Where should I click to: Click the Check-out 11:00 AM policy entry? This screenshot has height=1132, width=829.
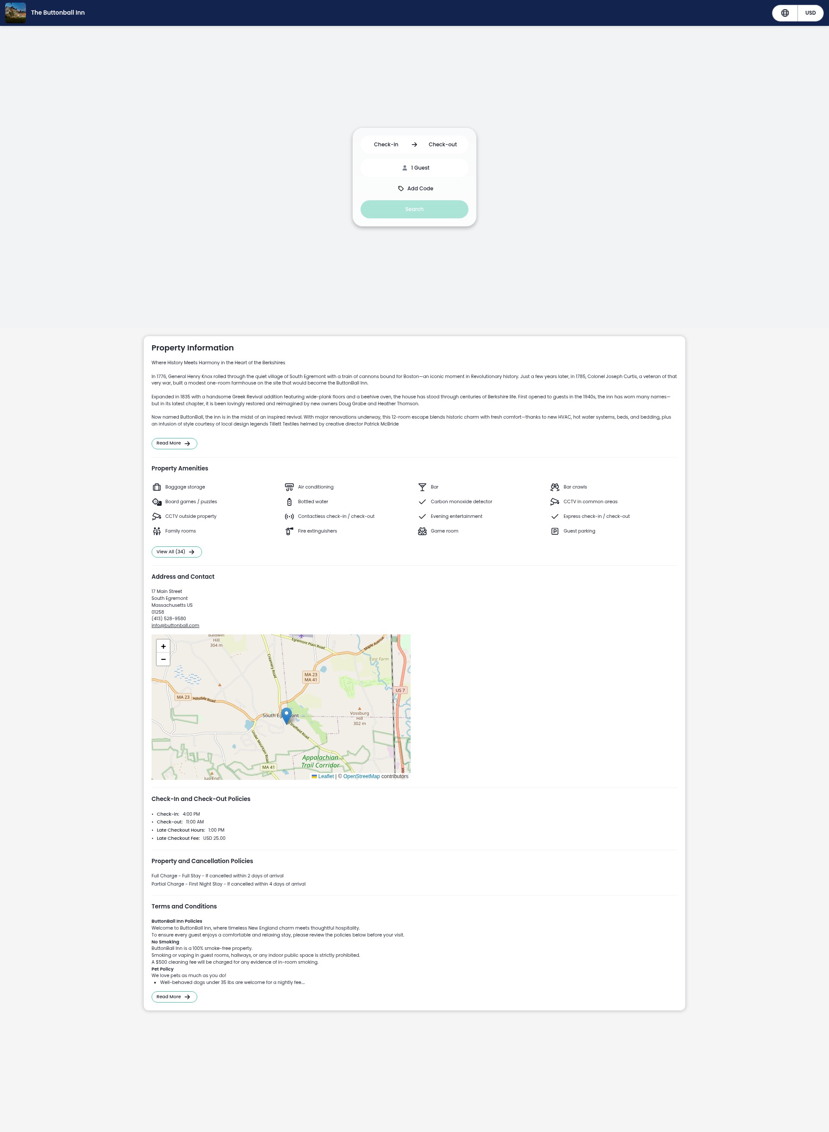click(x=180, y=822)
